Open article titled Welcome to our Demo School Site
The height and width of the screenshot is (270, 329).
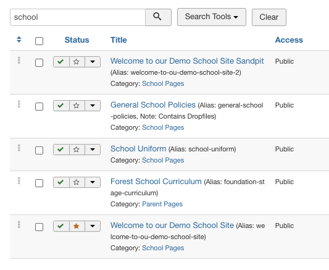pyautogui.click(x=172, y=226)
